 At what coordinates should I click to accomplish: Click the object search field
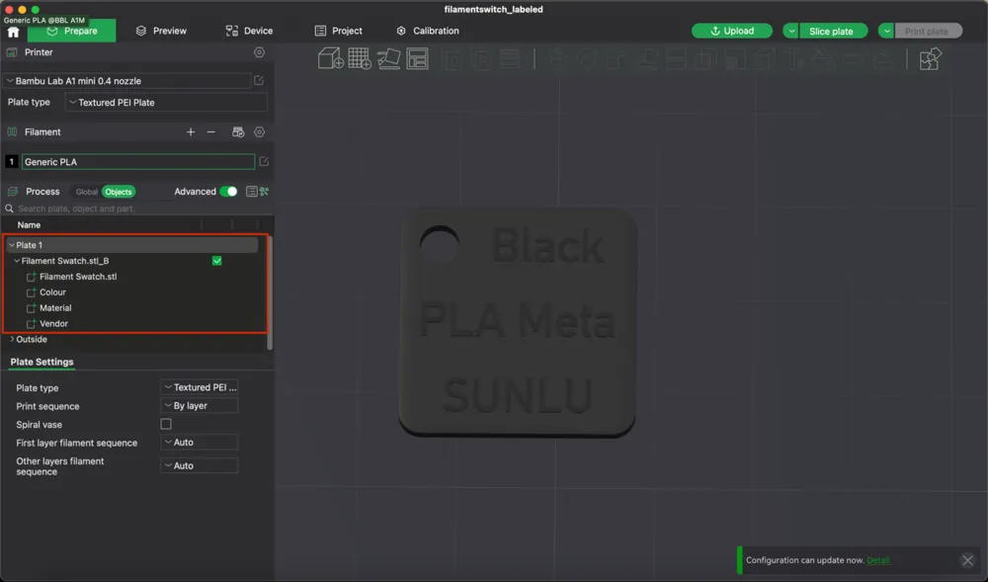coord(138,208)
